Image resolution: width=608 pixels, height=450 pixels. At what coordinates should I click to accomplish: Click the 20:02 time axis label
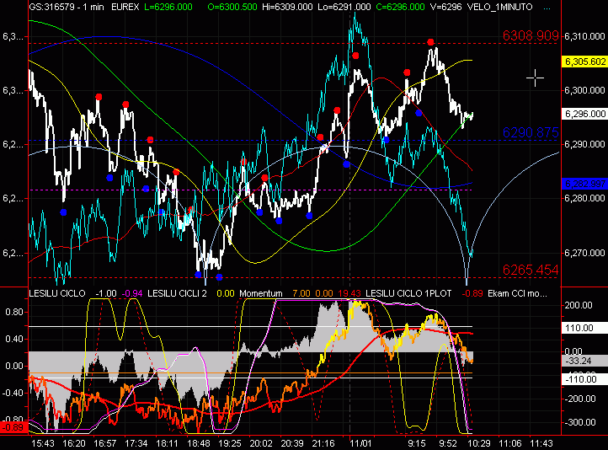(x=260, y=443)
